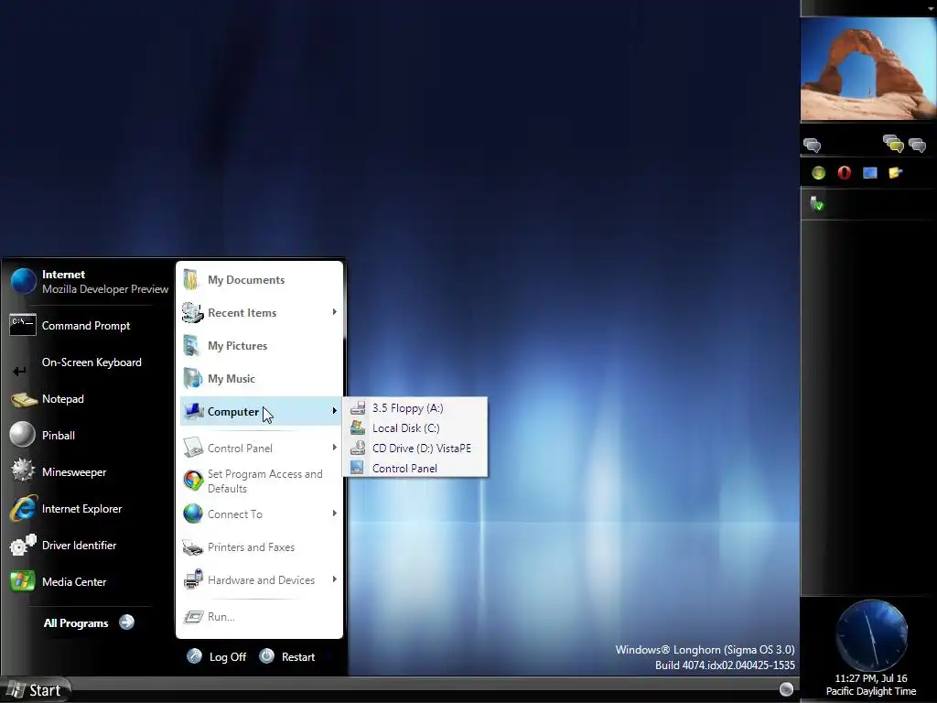Open Media Center icon
Viewport: 937px width, 703px height.
(x=23, y=581)
